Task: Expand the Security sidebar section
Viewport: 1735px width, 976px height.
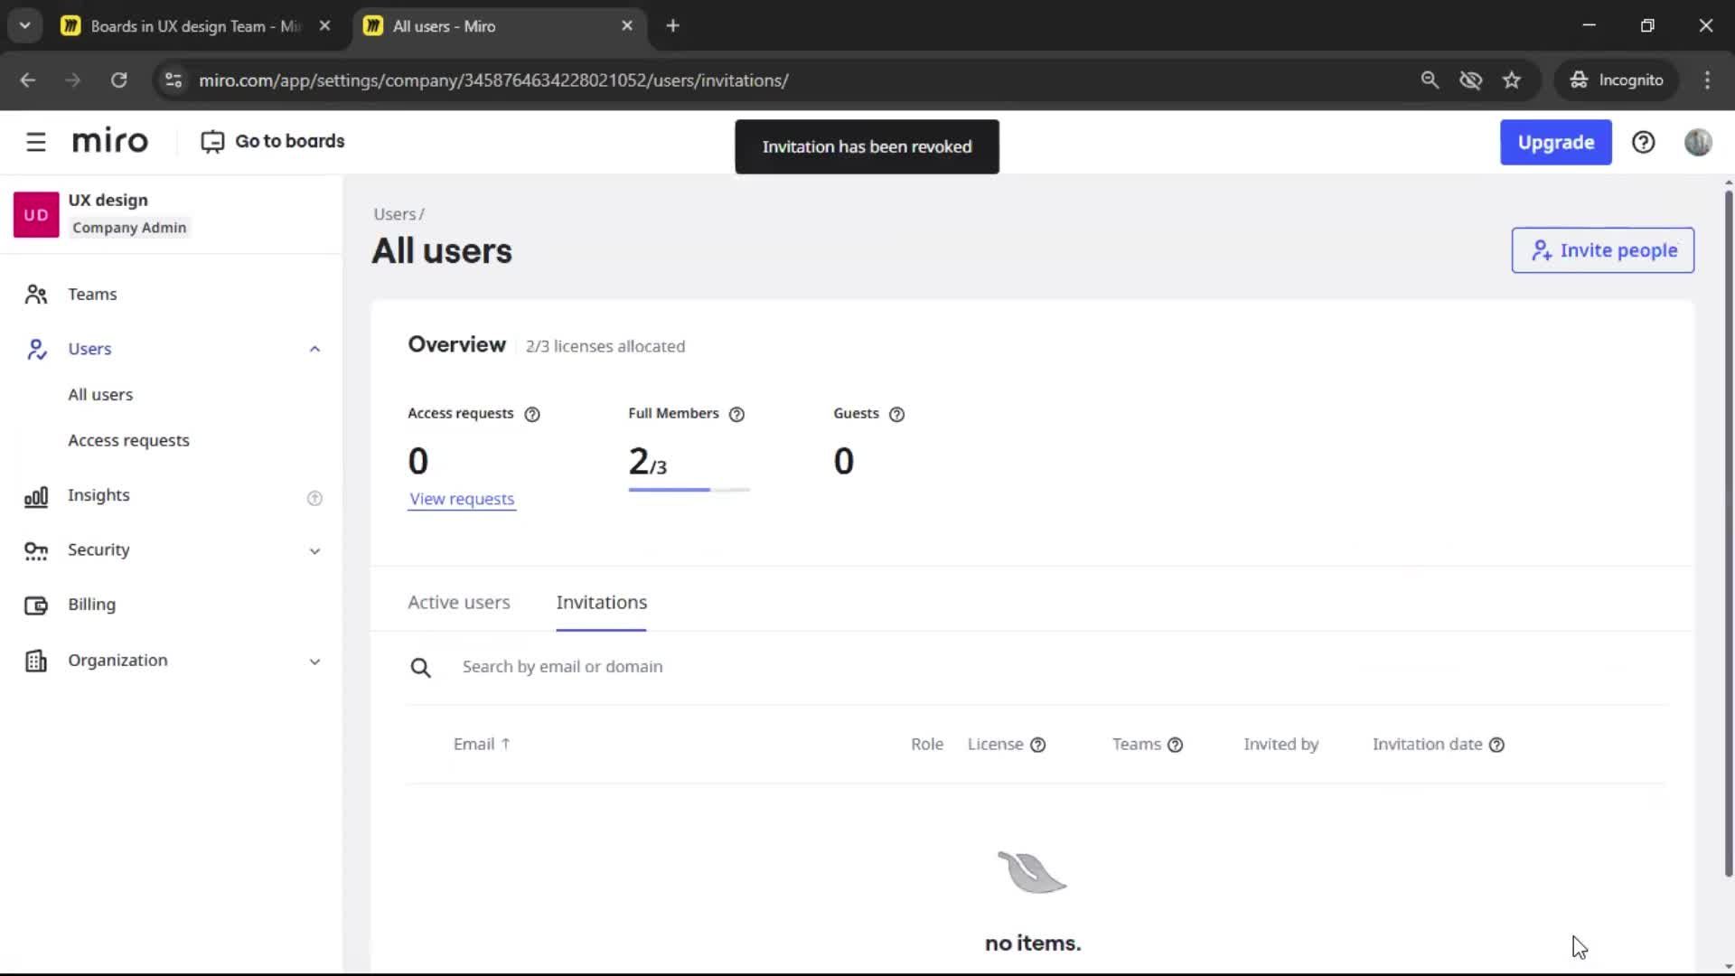Action: pyautogui.click(x=314, y=551)
